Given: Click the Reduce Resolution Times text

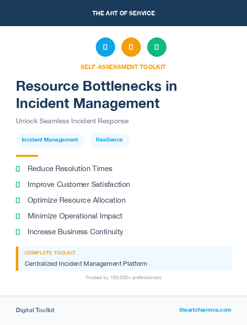Looking at the screenshot, I should coord(70,169).
